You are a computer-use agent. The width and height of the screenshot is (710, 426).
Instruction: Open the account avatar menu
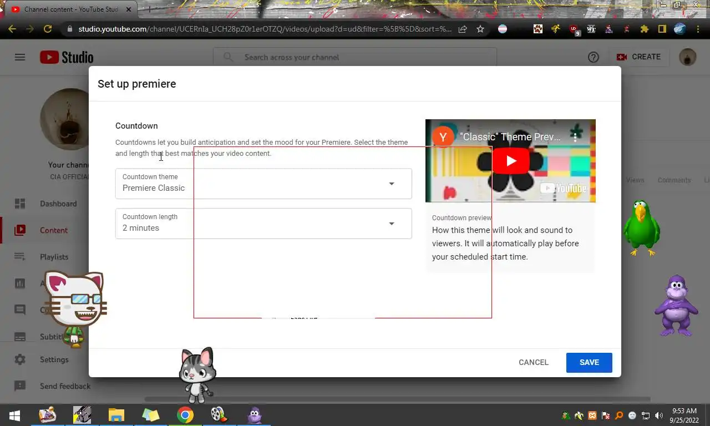688,57
